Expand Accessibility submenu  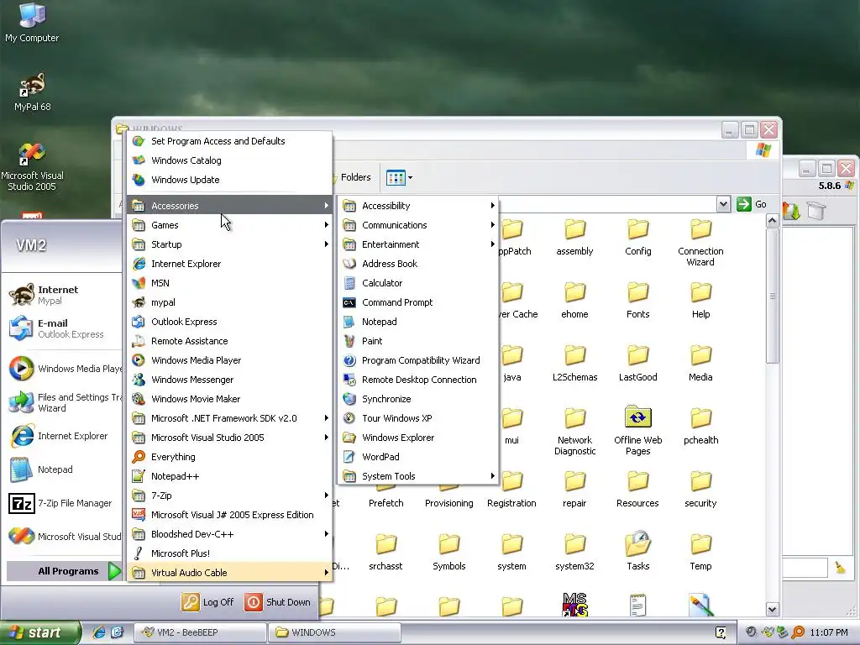coord(417,206)
